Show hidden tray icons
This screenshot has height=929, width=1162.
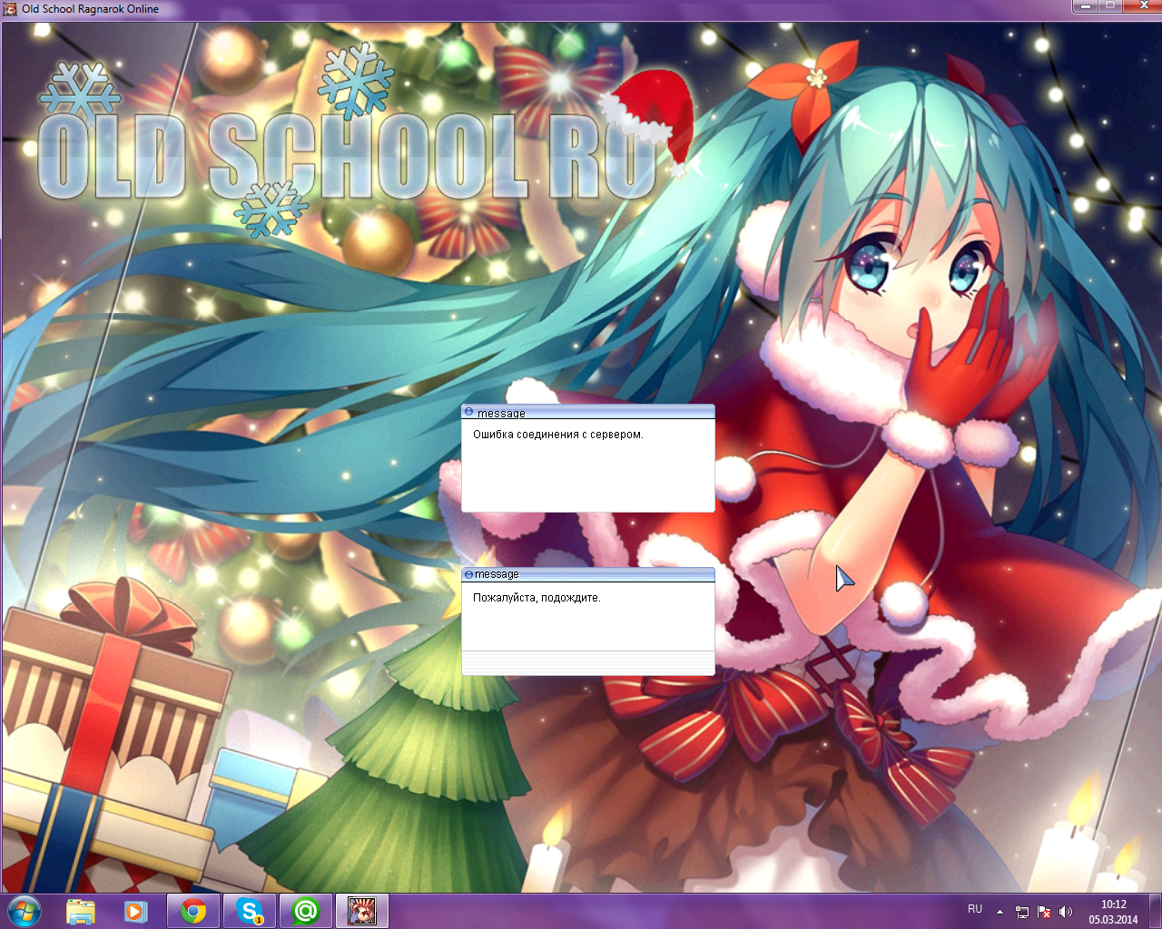pos(1000,912)
